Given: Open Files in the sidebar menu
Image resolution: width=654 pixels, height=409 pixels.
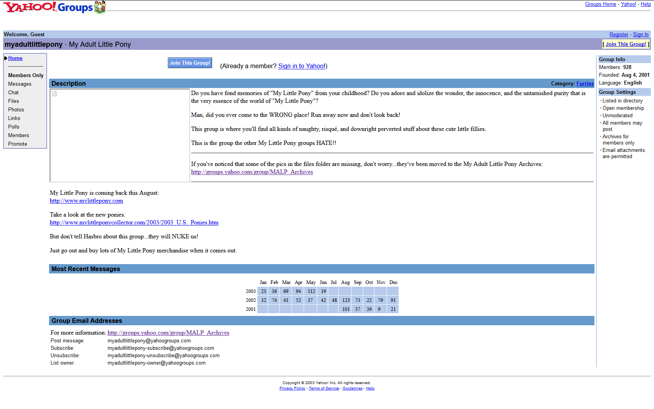Looking at the screenshot, I should tap(14, 101).
